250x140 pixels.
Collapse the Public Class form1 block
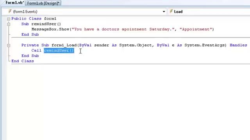coord(9,19)
